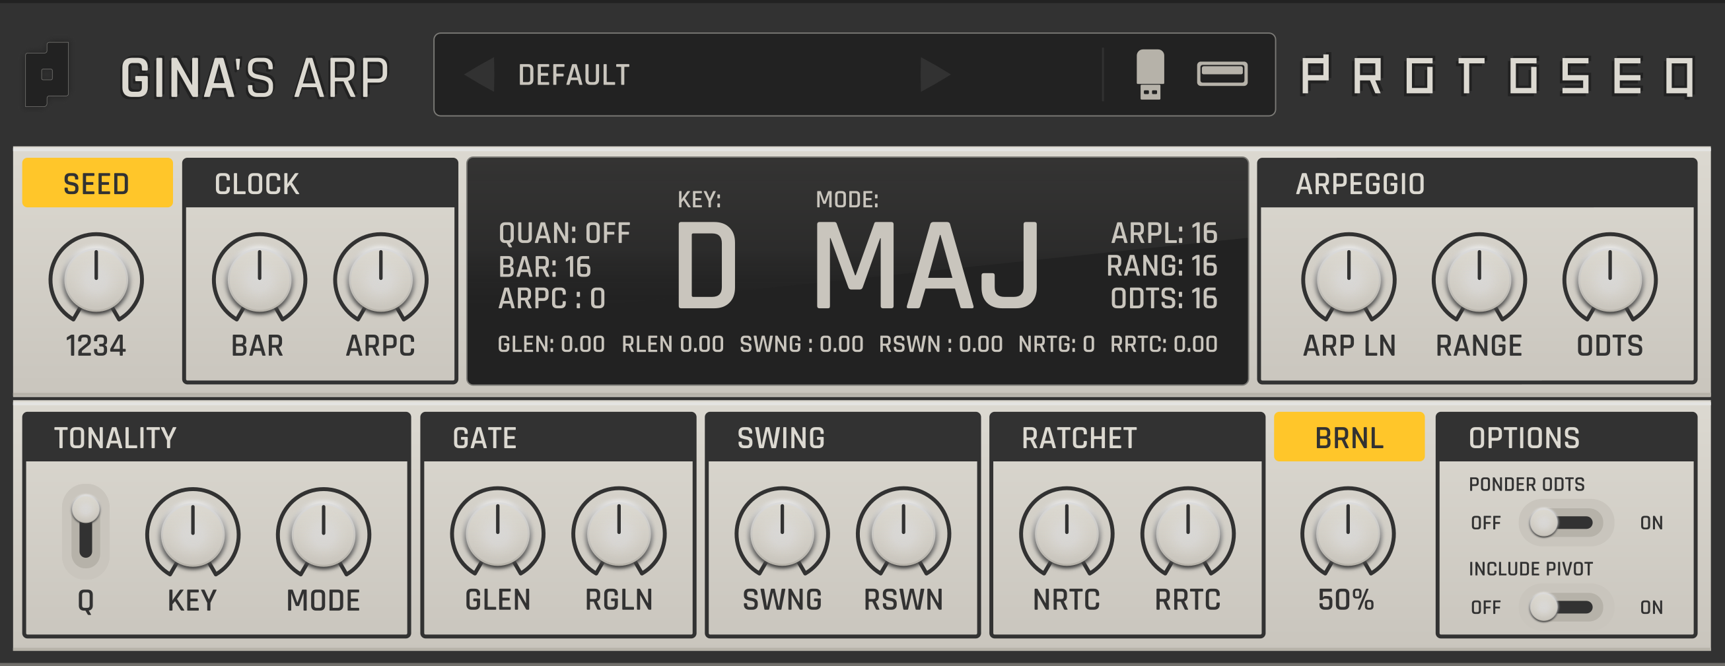
Task: Click the RANG: 16 readout
Action: tap(1162, 266)
